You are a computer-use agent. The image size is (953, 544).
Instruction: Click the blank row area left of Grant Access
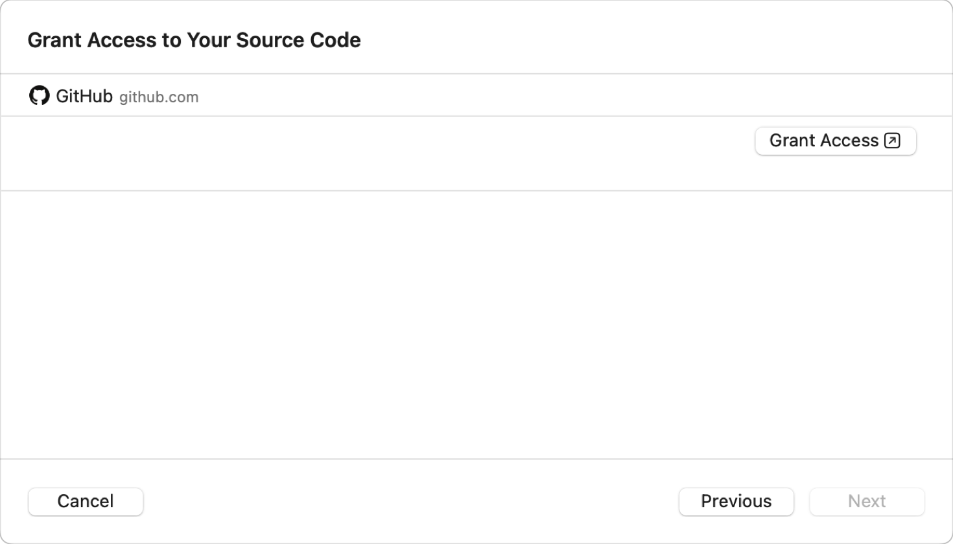tap(376, 153)
